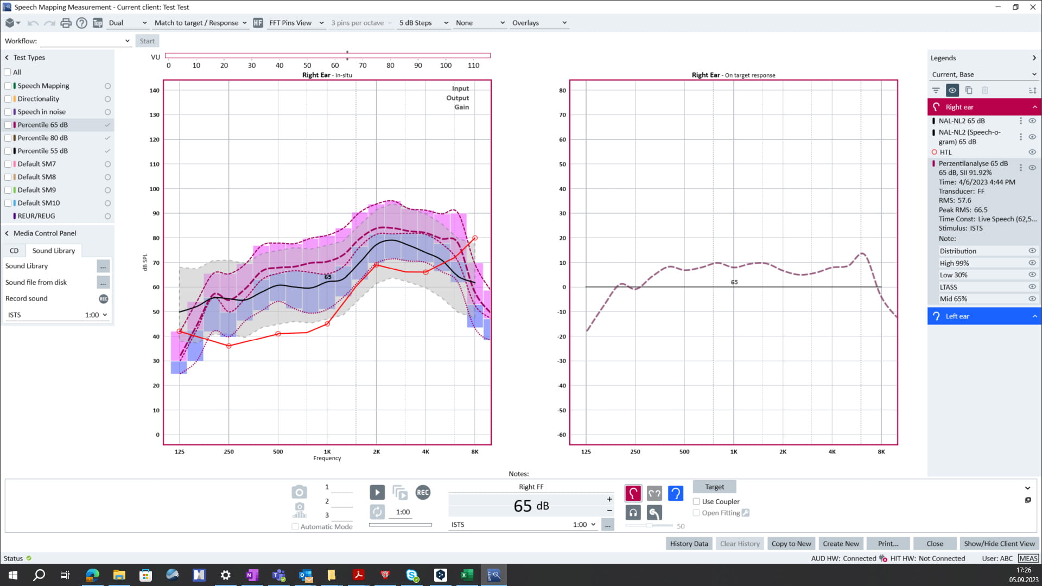Collapse the Right ear legend section

tap(1034, 107)
